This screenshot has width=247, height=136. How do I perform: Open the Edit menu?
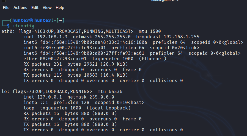(x=35, y=8)
